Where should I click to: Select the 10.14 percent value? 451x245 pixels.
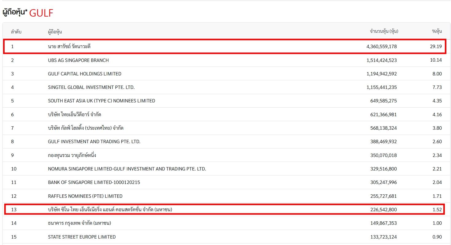pyautogui.click(x=436, y=60)
